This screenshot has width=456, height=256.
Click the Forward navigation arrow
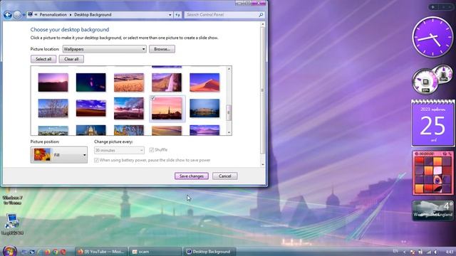pos(17,14)
